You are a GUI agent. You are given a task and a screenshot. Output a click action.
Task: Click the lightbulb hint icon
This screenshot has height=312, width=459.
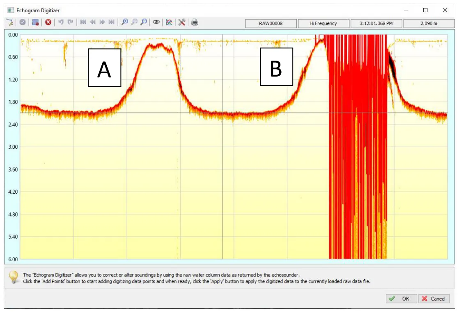pyautogui.click(x=14, y=277)
